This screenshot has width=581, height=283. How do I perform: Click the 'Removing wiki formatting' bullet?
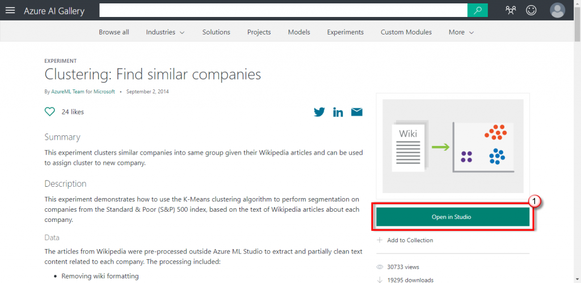(x=100, y=276)
